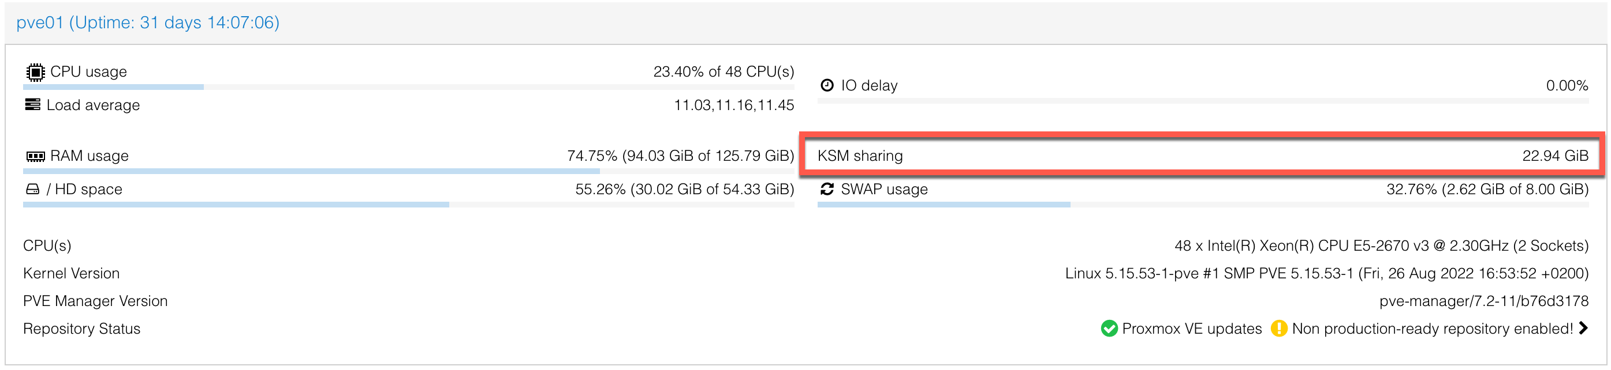Viewport: 1611px width, 370px height.
Task: Click the RAM usage memory icon
Action: [35, 156]
